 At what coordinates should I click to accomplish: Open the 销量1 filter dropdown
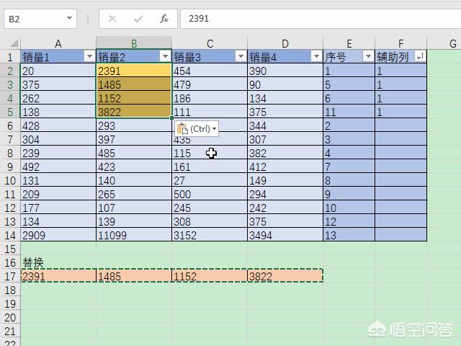(89, 56)
